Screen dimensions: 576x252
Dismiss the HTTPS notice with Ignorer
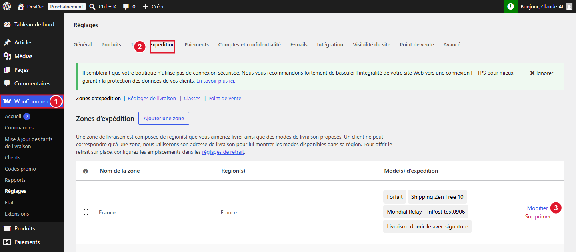coord(542,73)
